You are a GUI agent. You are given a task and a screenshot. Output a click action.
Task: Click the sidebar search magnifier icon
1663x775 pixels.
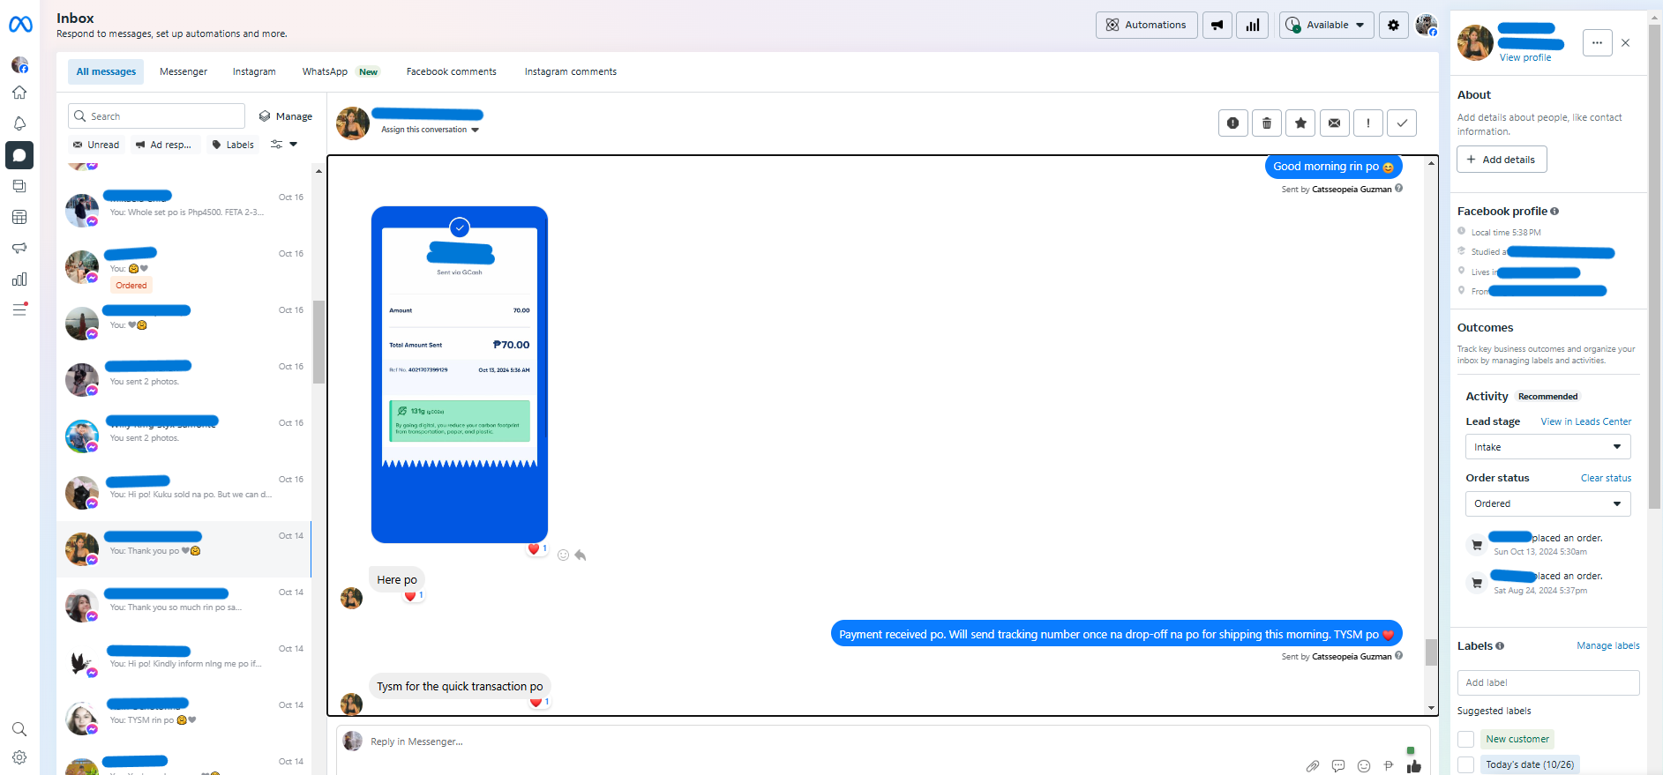pos(19,729)
